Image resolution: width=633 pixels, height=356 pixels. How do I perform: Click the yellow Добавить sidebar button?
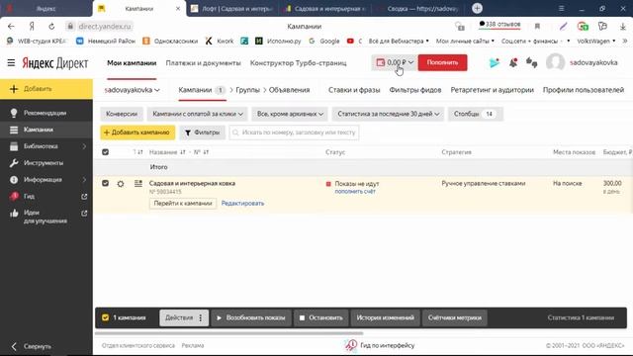46,89
